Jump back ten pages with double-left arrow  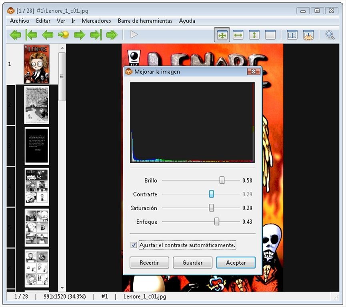tap(16, 35)
